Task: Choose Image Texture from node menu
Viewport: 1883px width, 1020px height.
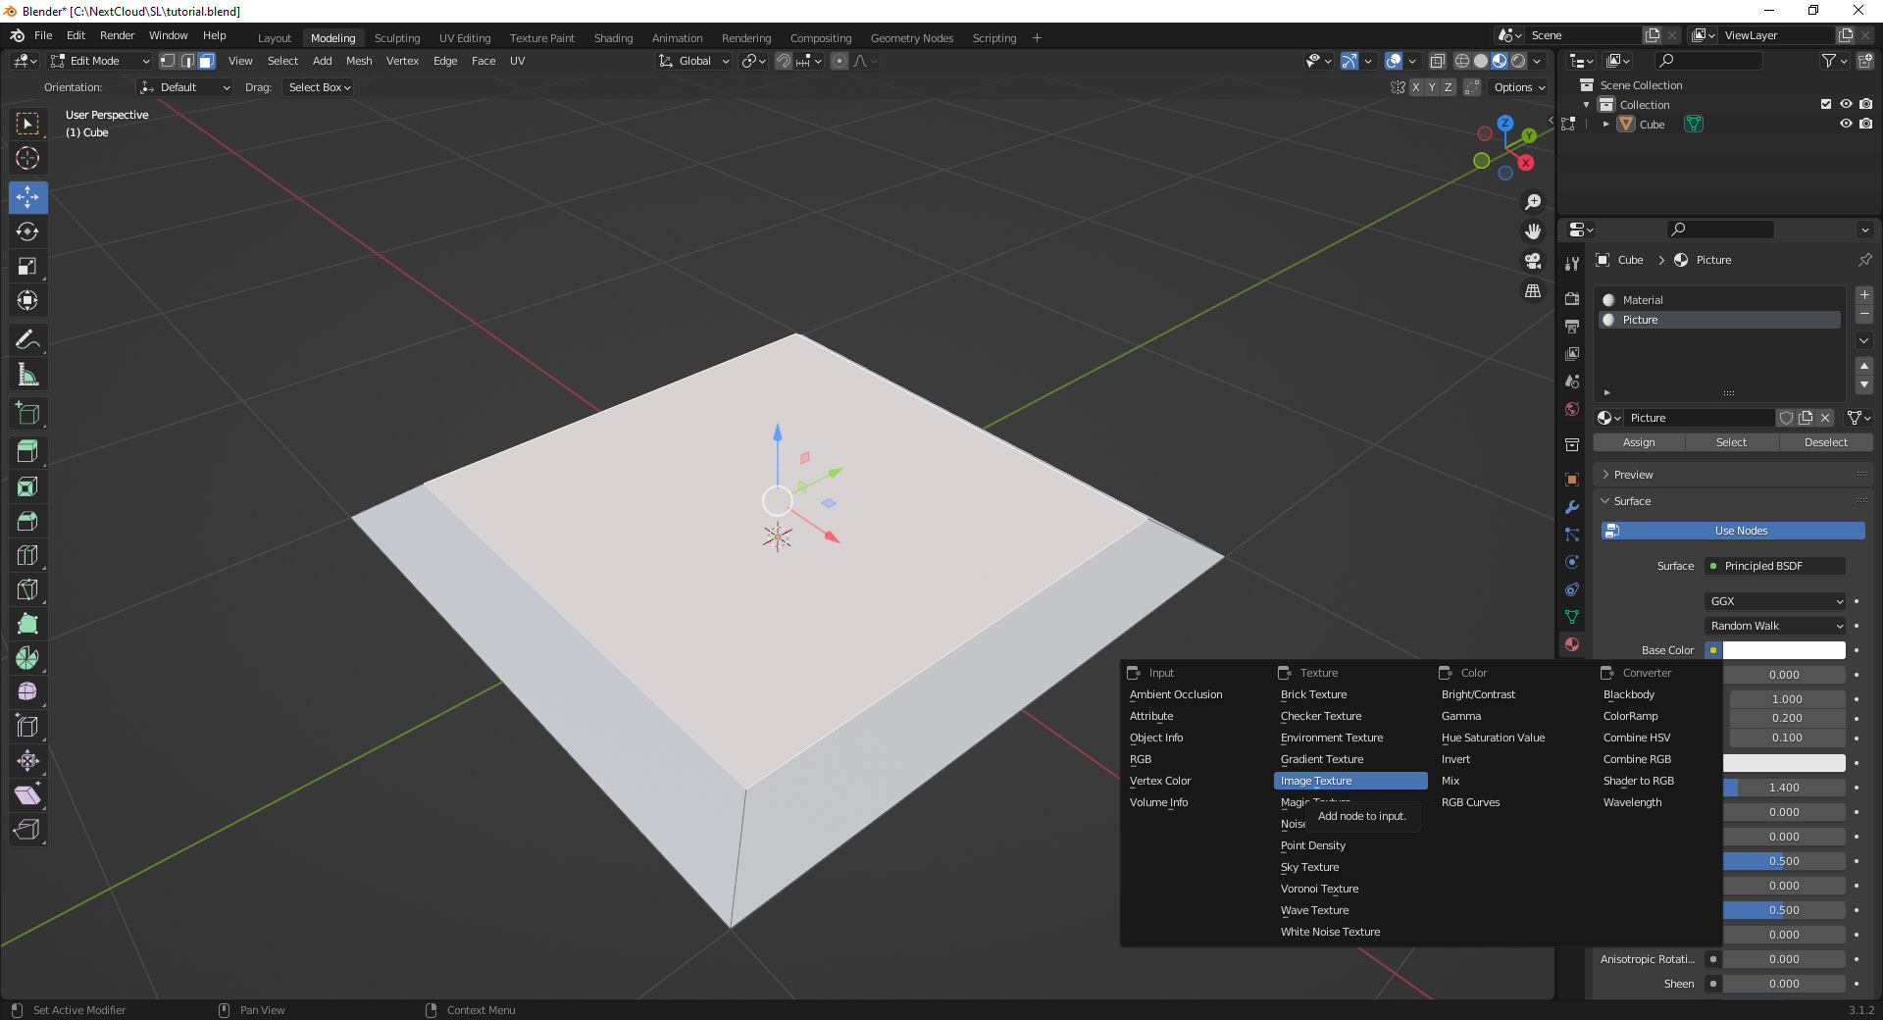Action: 1350,781
